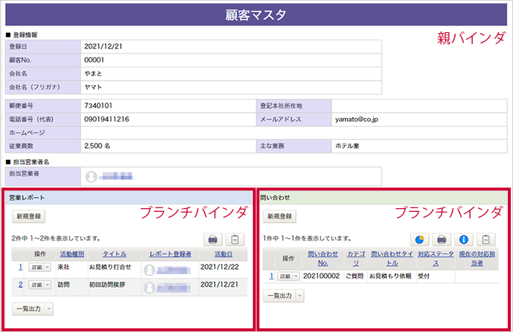This screenshot has width=513, height=332.
Task: Click 新規登録 button in 営業レポート
Action: pos(29,216)
